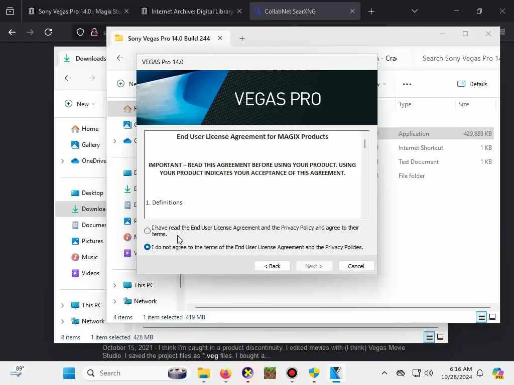Select the Sony Vegas Pro 14.0 Build 244 Explorer tab
Image resolution: width=514 pixels, height=385 pixels.
coord(169,38)
